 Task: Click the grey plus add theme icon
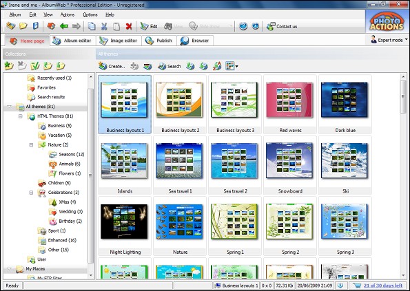[x=134, y=66]
